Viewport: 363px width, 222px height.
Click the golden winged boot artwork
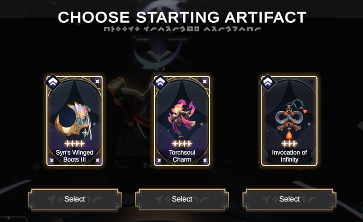74,121
